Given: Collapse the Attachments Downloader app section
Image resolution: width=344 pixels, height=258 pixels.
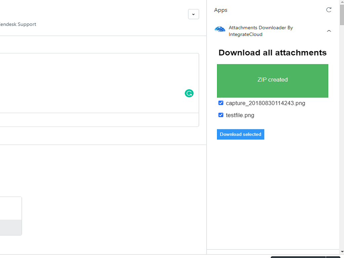Looking at the screenshot, I should tap(329, 31).
